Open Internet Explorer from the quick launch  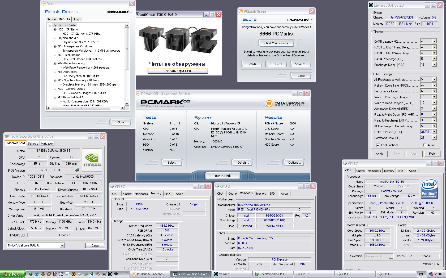[x=37, y=274]
